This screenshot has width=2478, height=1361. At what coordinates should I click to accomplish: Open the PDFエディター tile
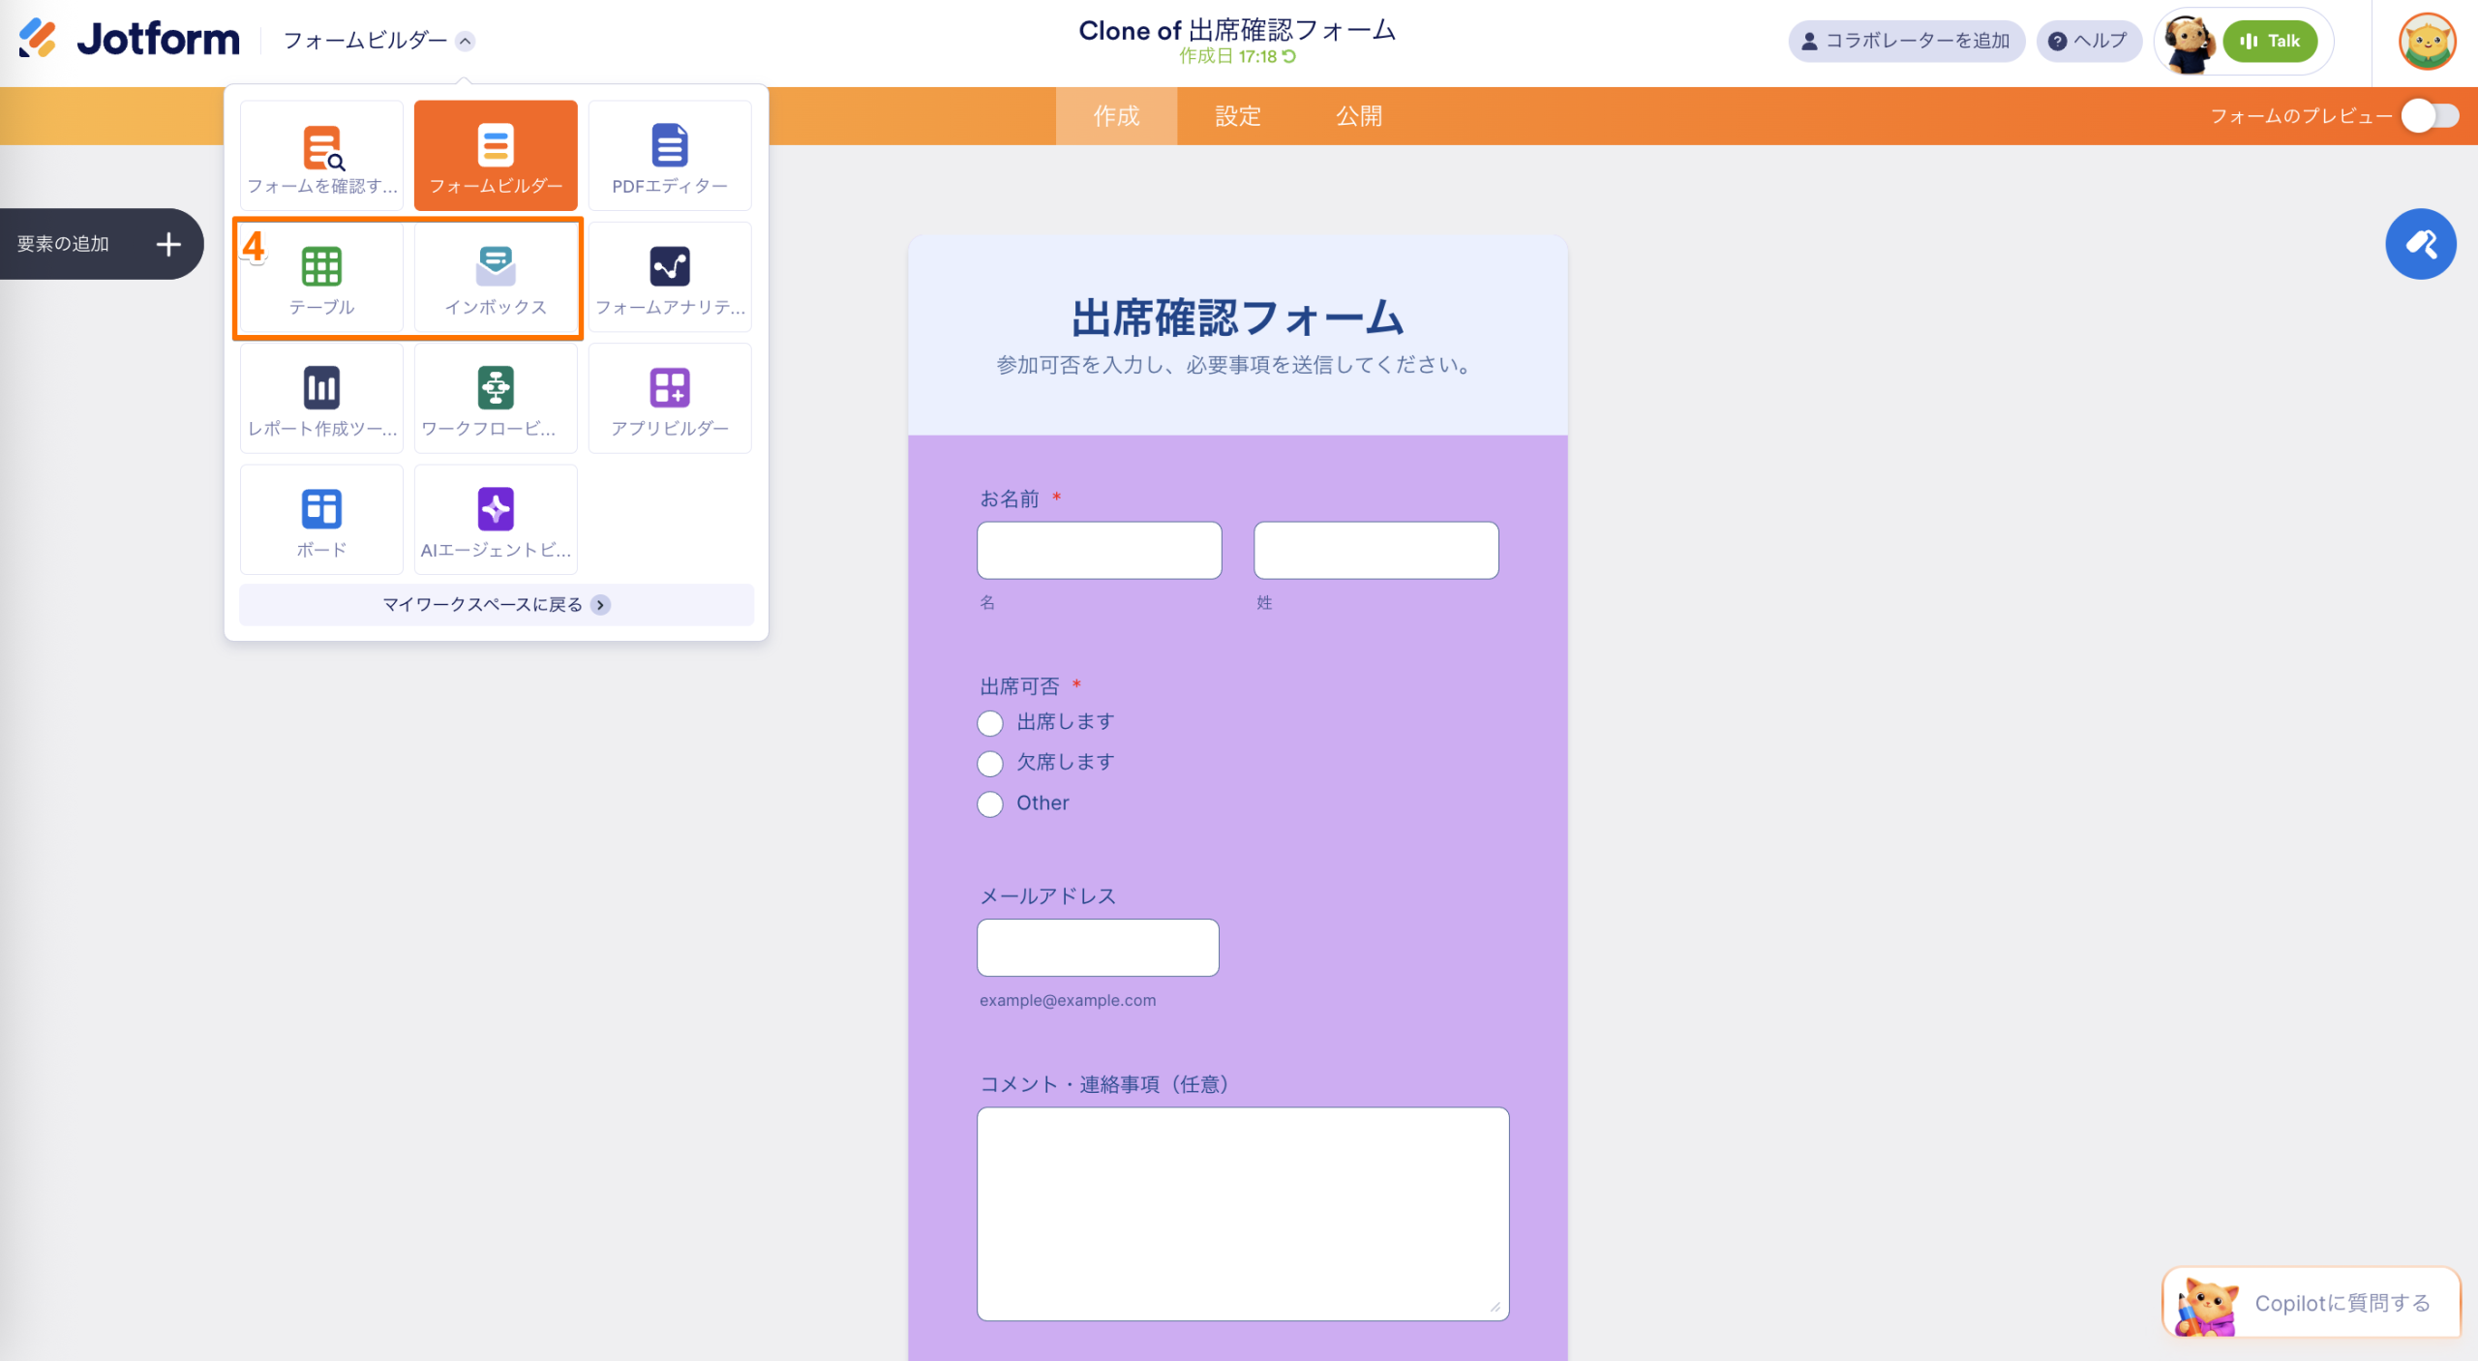coord(670,156)
